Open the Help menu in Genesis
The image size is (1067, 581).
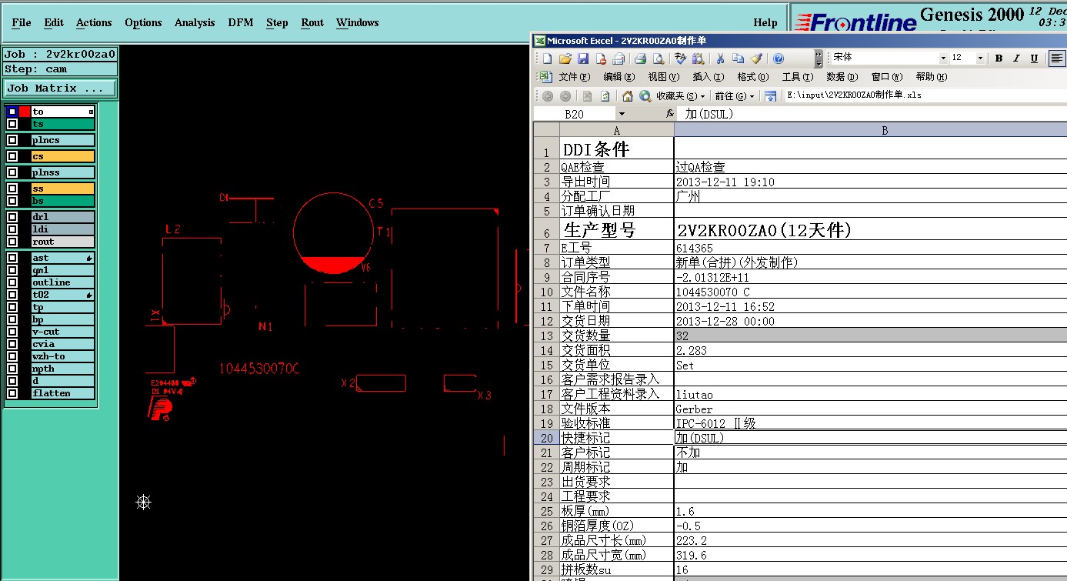tap(765, 22)
